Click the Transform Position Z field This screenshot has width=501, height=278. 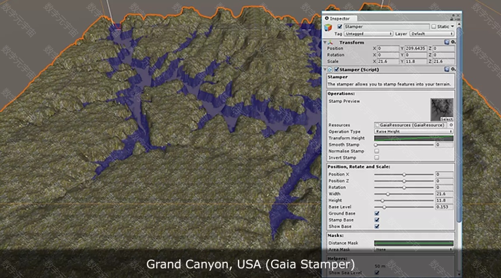coord(443,48)
